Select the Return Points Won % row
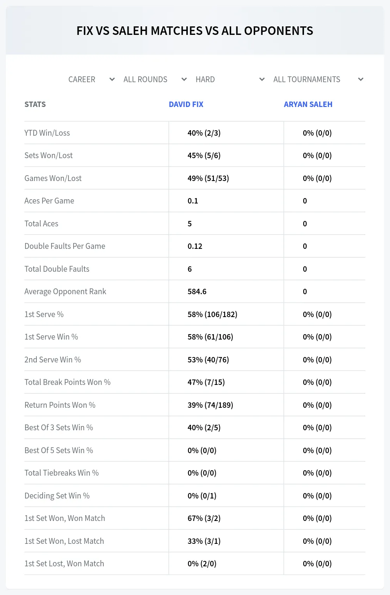 195,405
